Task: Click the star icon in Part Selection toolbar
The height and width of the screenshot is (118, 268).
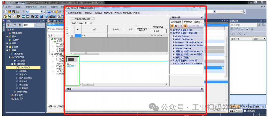Action: point(232,34)
